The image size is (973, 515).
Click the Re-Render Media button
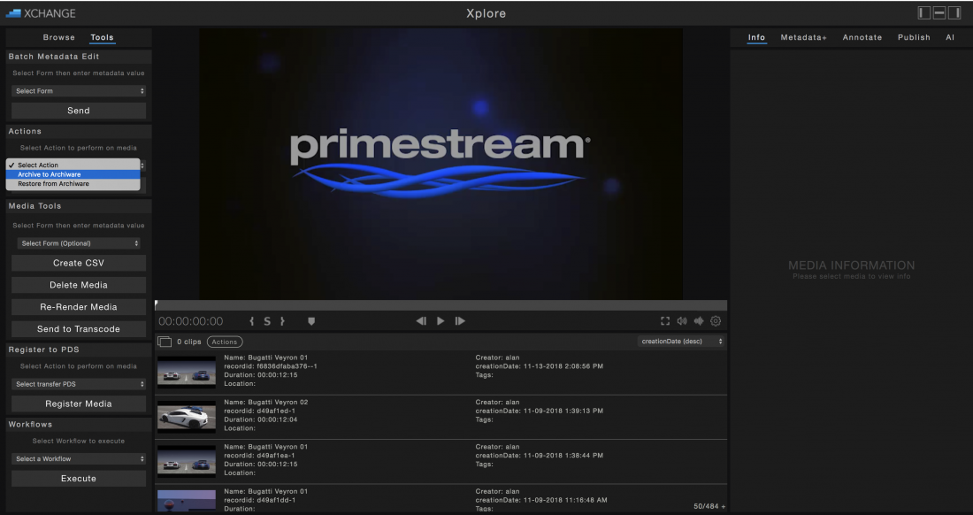click(x=79, y=307)
